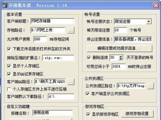Click the 排除压缩的扩展名 field
This screenshot has width=161, height=120.
pyautogui.click(x=58, y=58)
